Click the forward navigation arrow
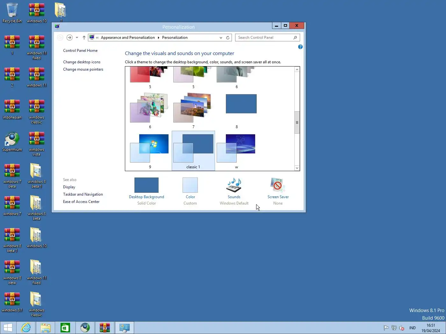 pyautogui.click(x=69, y=38)
